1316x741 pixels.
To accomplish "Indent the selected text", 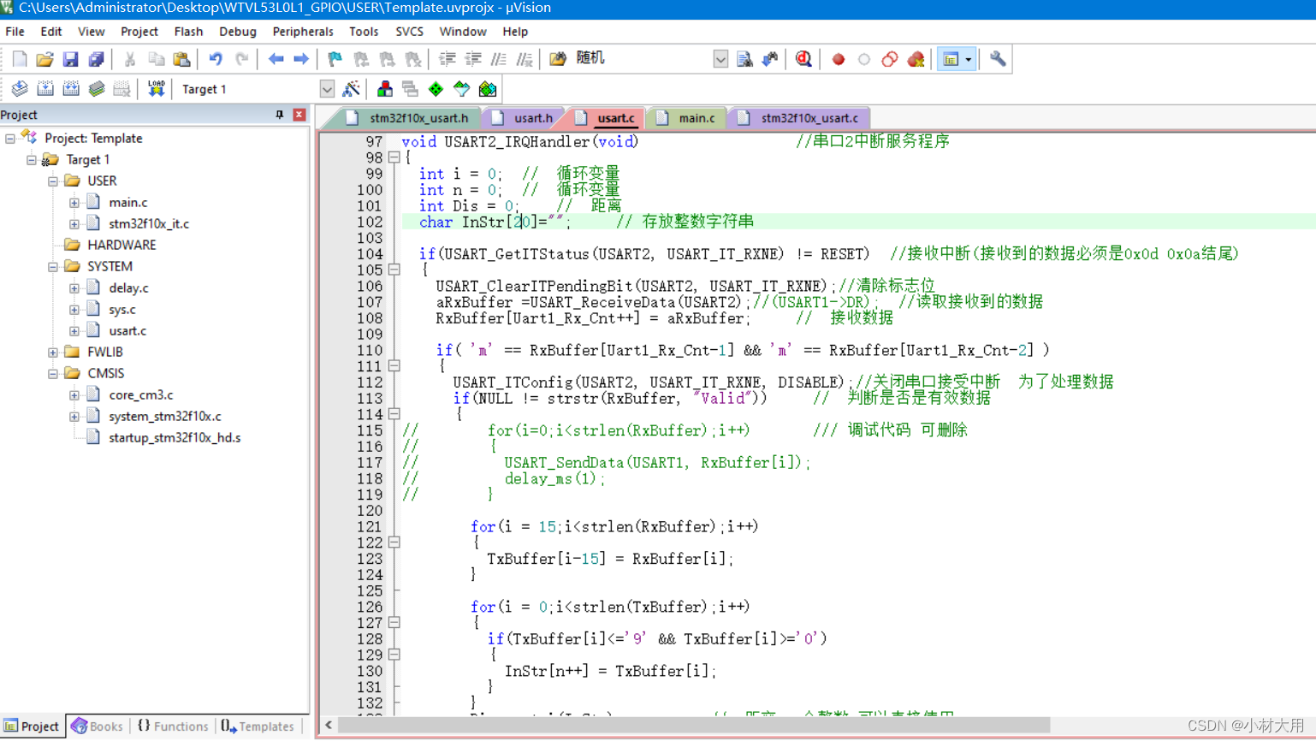I will (x=447, y=59).
